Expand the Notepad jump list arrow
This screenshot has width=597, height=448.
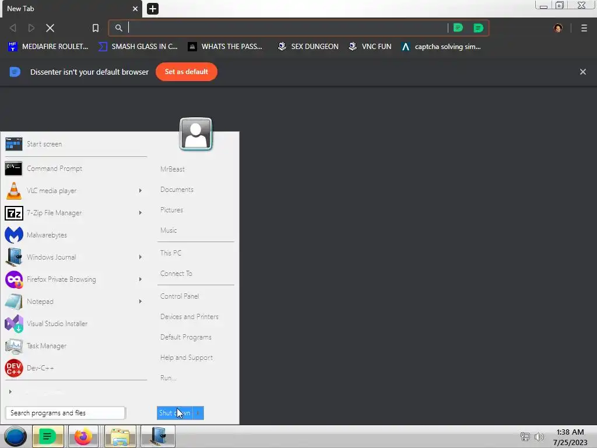pyautogui.click(x=141, y=302)
